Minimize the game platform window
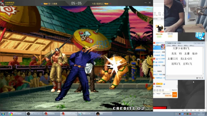207x116 pixels. [145, 3]
